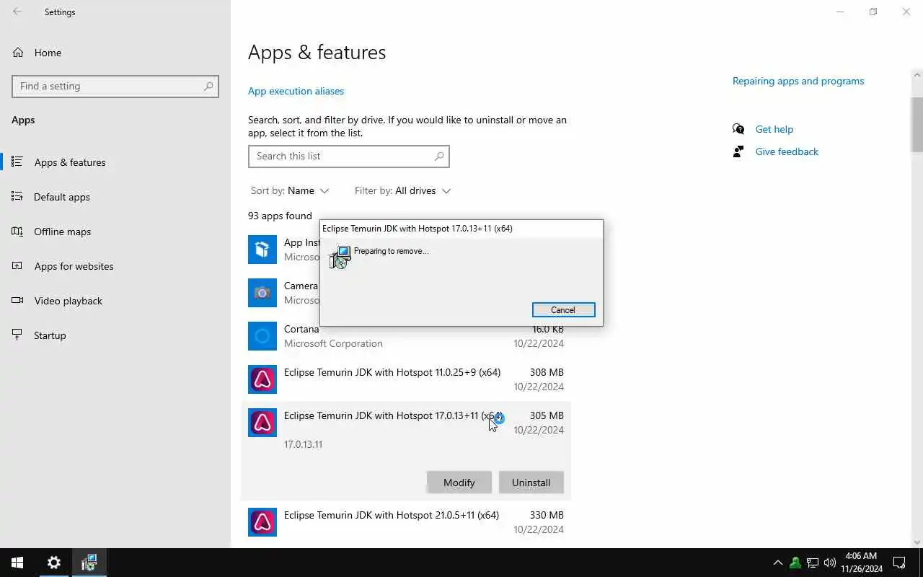The height and width of the screenshot is (577, 923).
Task: Open Home in the Settings sidebar
Action: [x=115, y=53]
